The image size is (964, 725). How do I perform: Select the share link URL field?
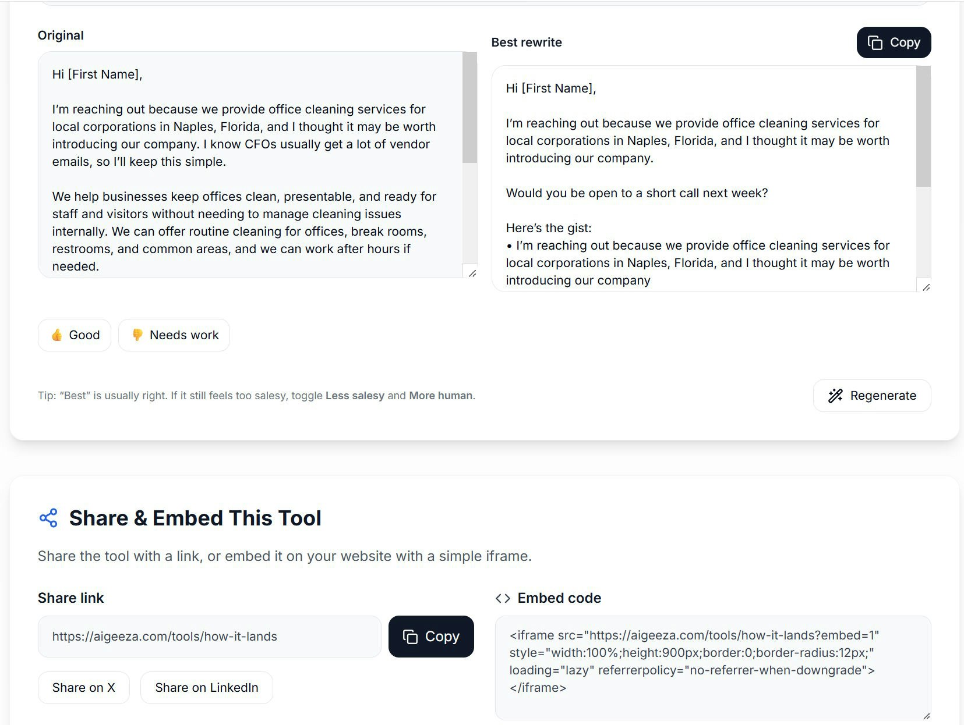pos(210,637)
